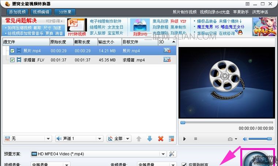
Task: Open 视频刻录dvd光盘 menu item
Action: click(x=214, y=12)
